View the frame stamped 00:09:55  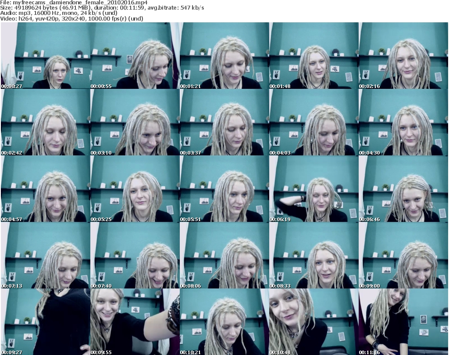point(135,322)
